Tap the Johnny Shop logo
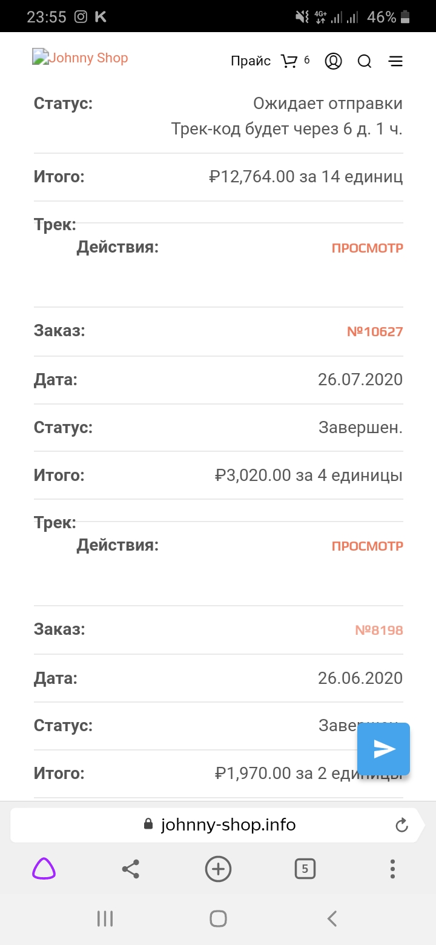 point(81,58)
